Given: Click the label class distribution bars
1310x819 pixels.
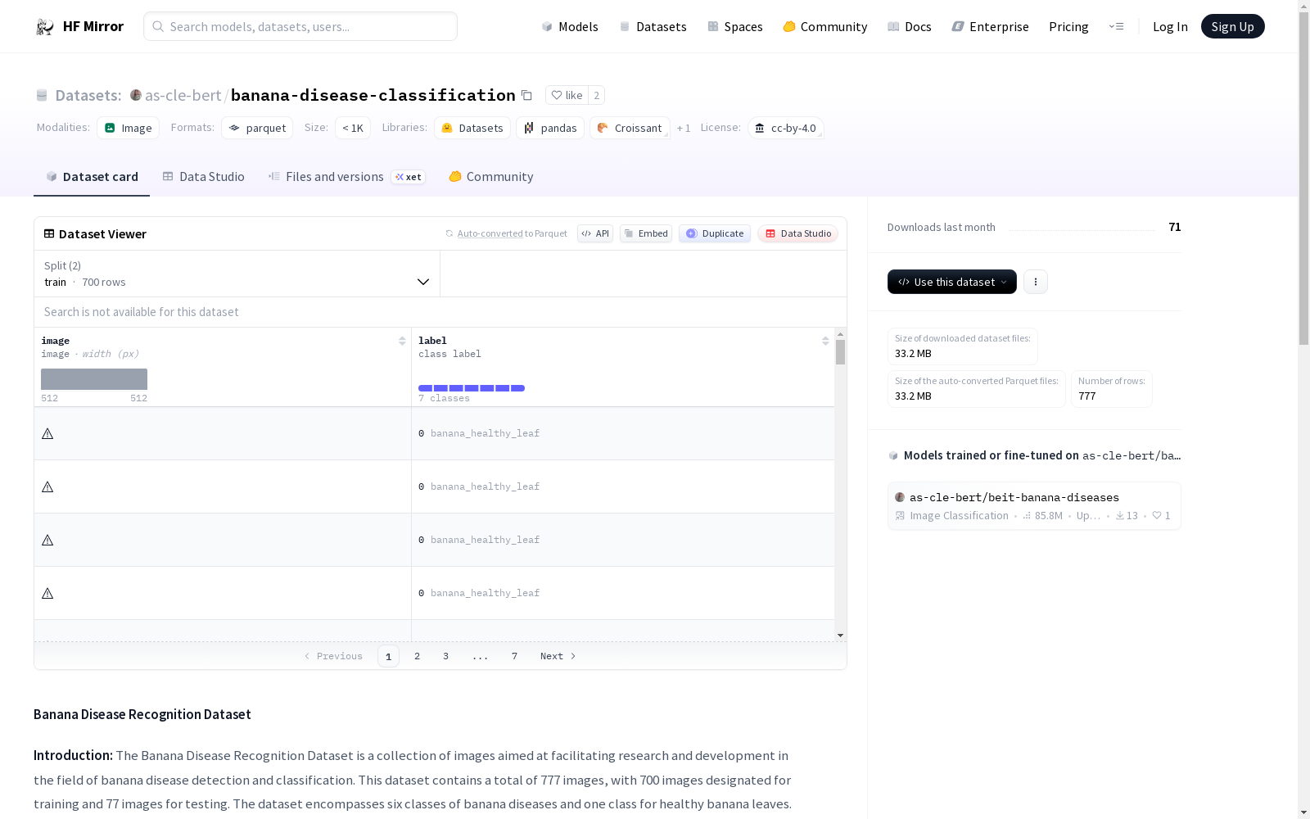Looking at the screenshot, I should coord(472,388).
